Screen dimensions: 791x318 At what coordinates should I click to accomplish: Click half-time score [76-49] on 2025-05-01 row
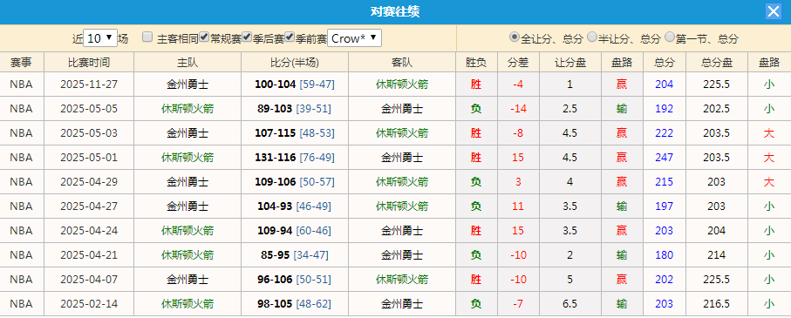point(317,157)
